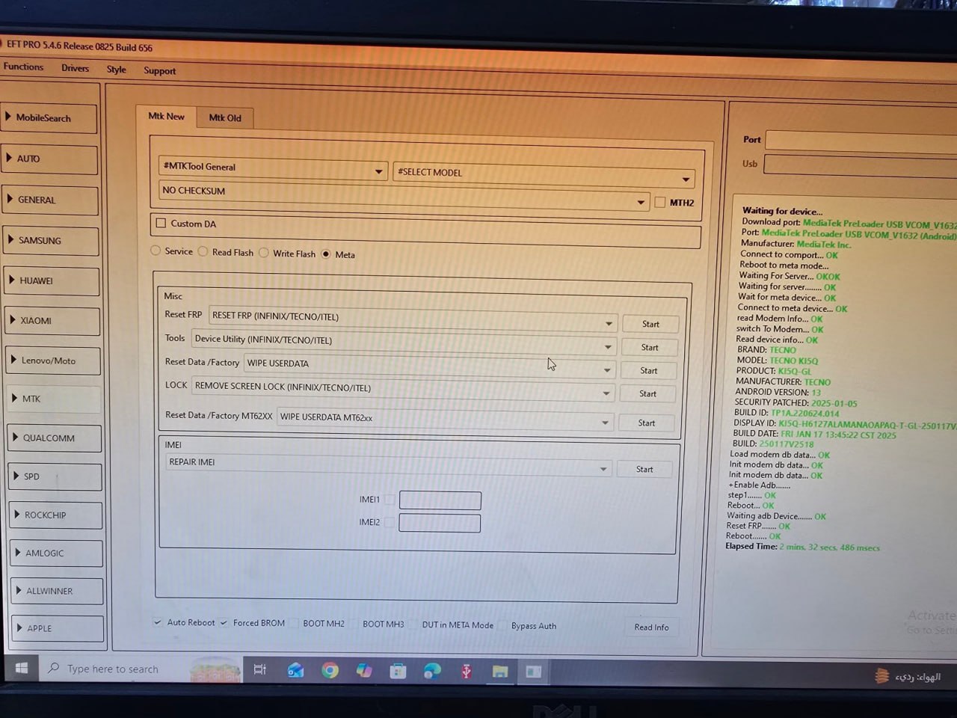Expand the MobileSearch sidebar section
Screen dimensions: 957x718
49,118
